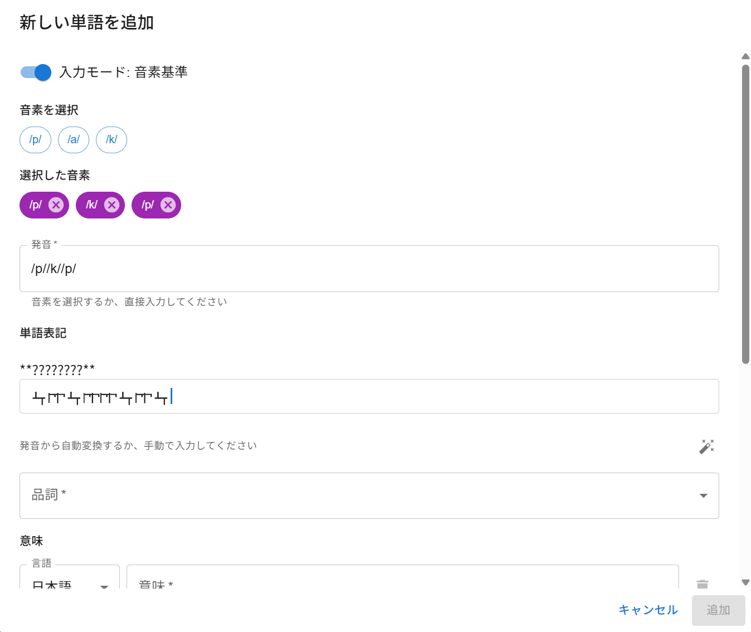Remove the last selected /p/ phoneme chip

[168, 205]
